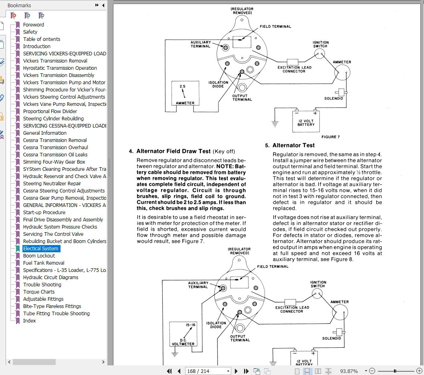Viewport: 424px width, 375px height.
Task: Click the delete bookmark icon
Action: coord(13,16)
